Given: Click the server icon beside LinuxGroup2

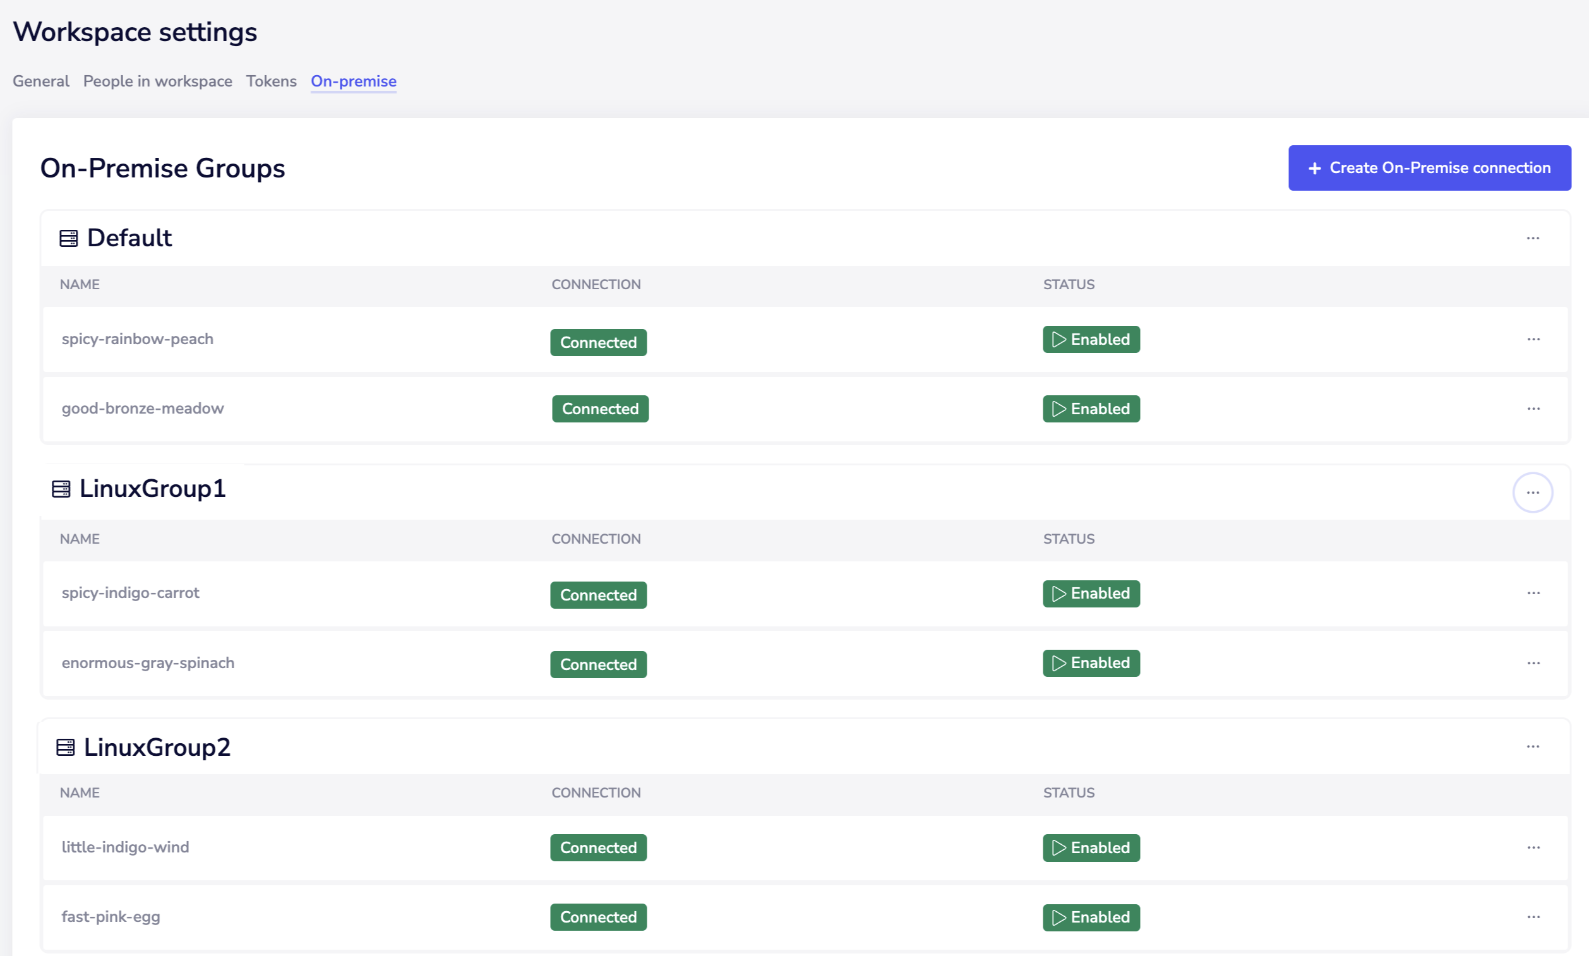Looking at the screenshot, I should 65,747.
